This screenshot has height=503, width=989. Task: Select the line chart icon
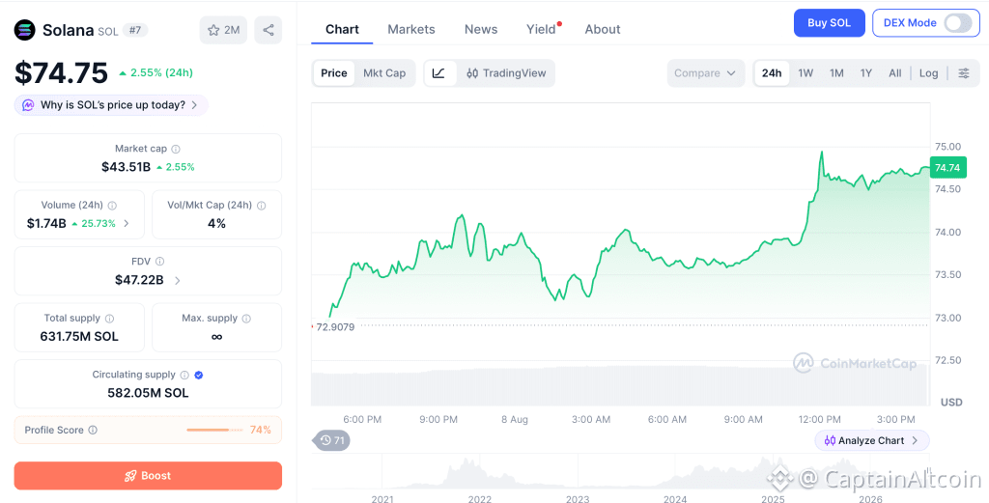click(439, 73)
